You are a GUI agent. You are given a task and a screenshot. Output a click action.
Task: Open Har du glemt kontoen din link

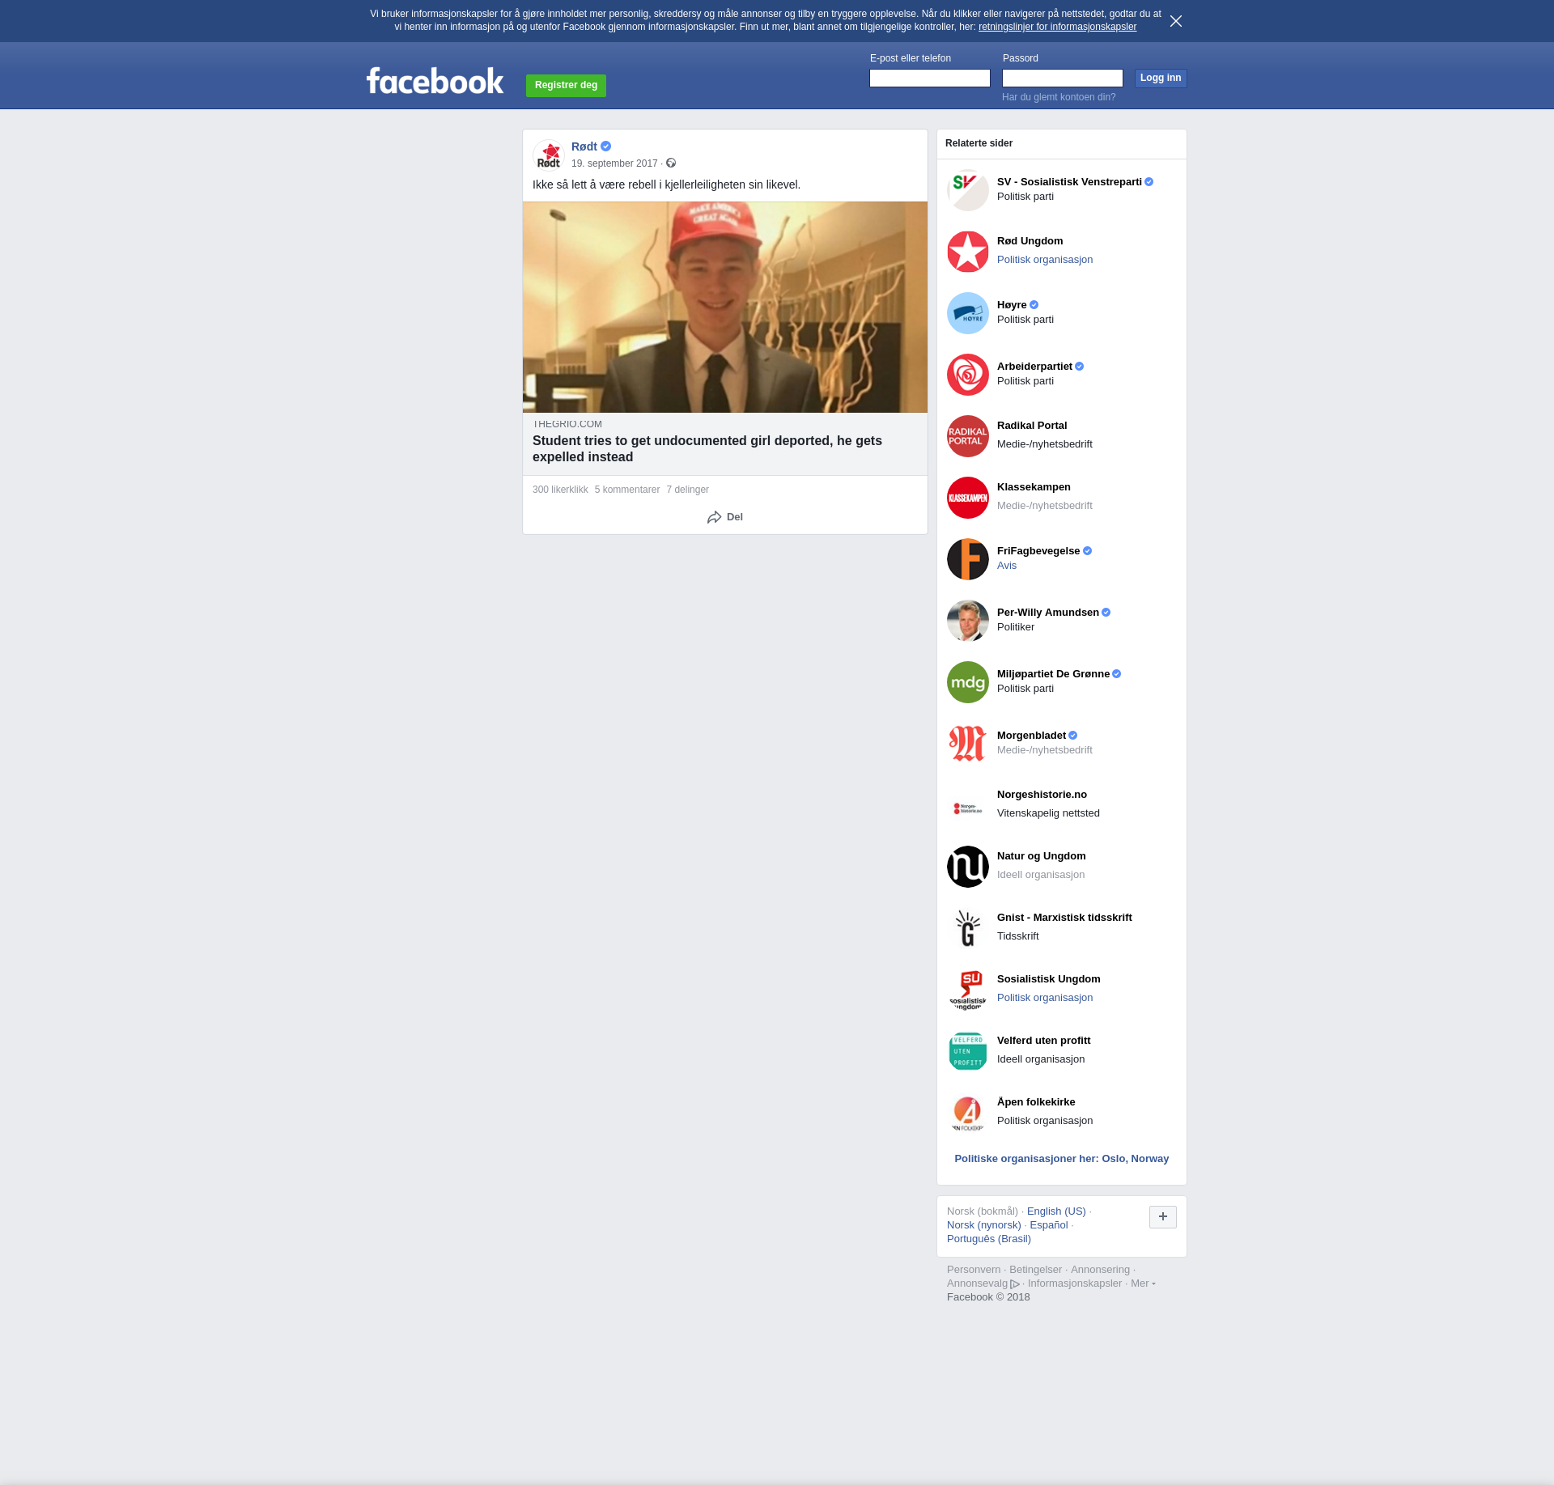point(1058,97)
